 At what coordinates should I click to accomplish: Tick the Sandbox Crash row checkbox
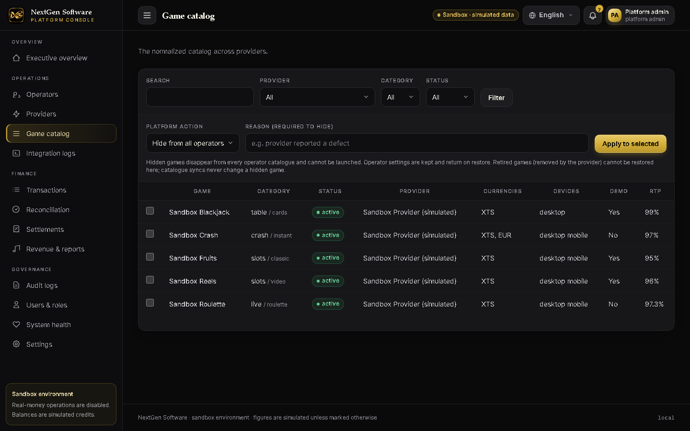tap(150, 234)
